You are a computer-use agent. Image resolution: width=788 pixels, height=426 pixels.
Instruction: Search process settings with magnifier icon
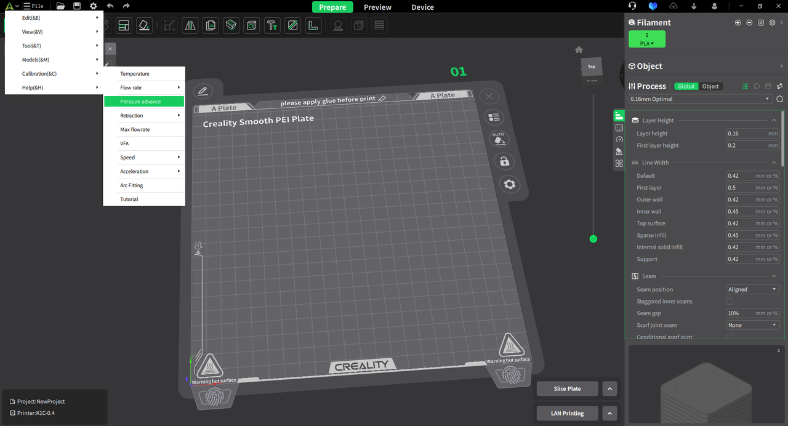click(780, 99)
